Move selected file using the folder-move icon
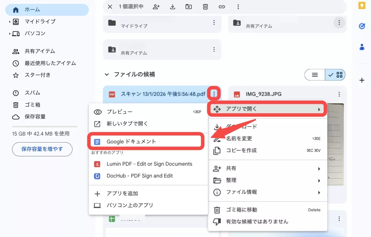 (189, 7)
